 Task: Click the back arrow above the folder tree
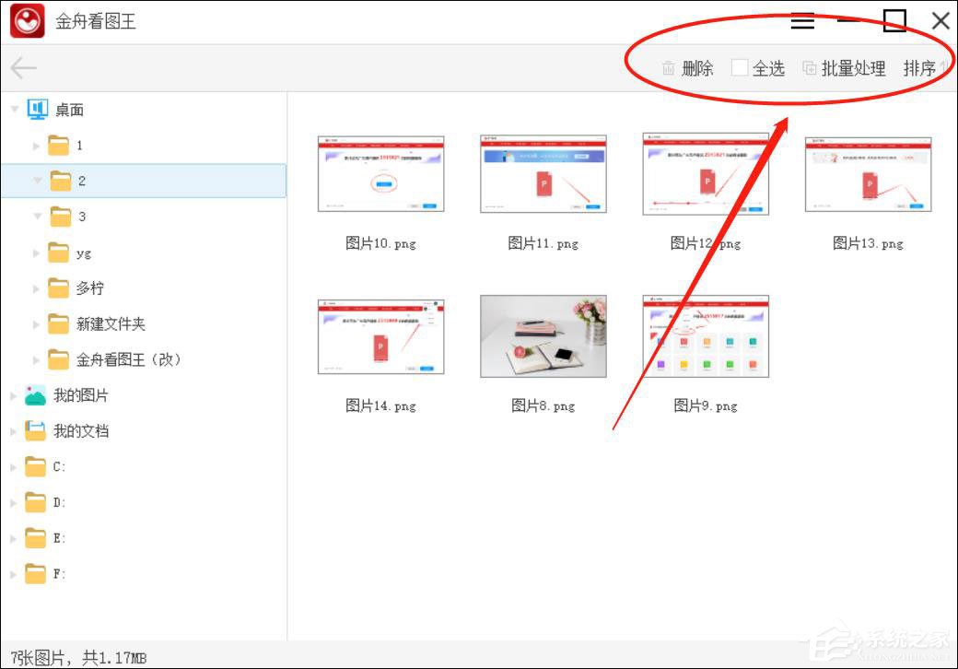23,67
